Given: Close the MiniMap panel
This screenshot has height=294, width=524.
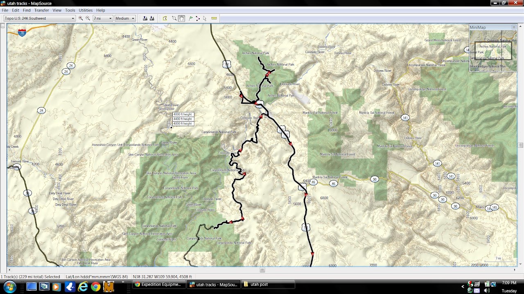Looking at the screenshot, I should coord(514,27).
